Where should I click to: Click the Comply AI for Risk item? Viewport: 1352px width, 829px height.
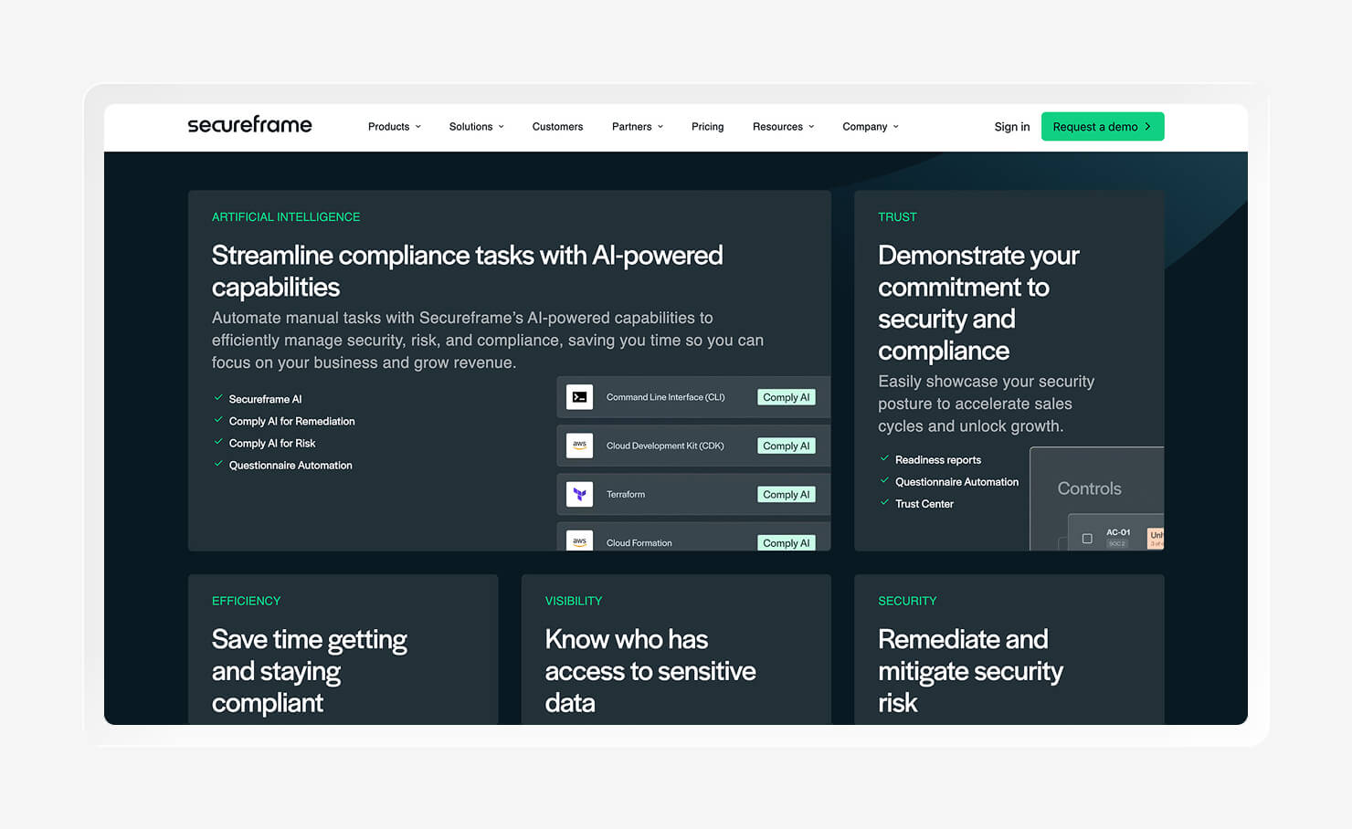(271, 443)
